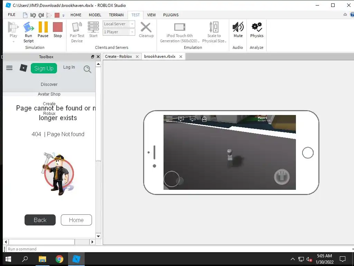Screen dimensions: 354x266
Task: Click the emulated device home button
Action: pyautogui.click(x=308, y=153)
